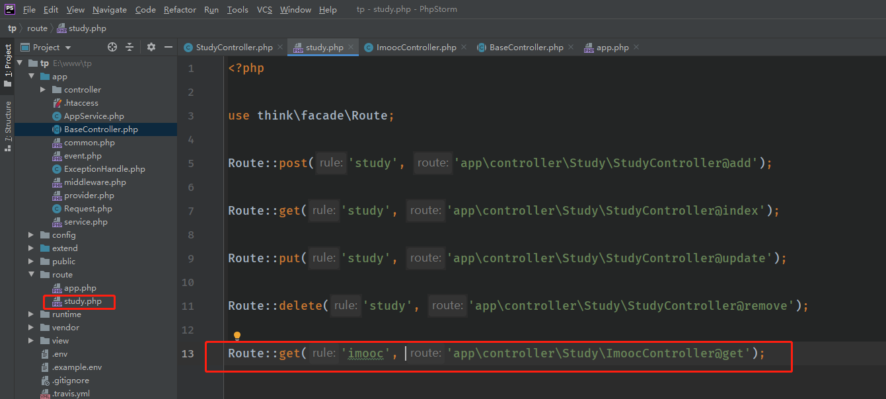Viewport: 886px width, 399px height.
Task: Click line number 13 in the gutter
Action: click(x=188, y=353)
